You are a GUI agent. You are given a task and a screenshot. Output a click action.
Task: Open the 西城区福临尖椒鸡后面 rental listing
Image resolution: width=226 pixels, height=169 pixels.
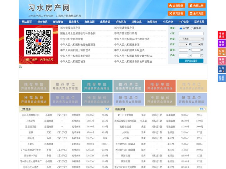tap(125, 121)
